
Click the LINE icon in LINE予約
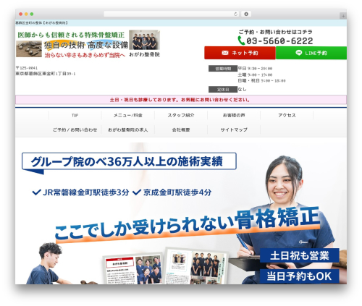point(299,53)
